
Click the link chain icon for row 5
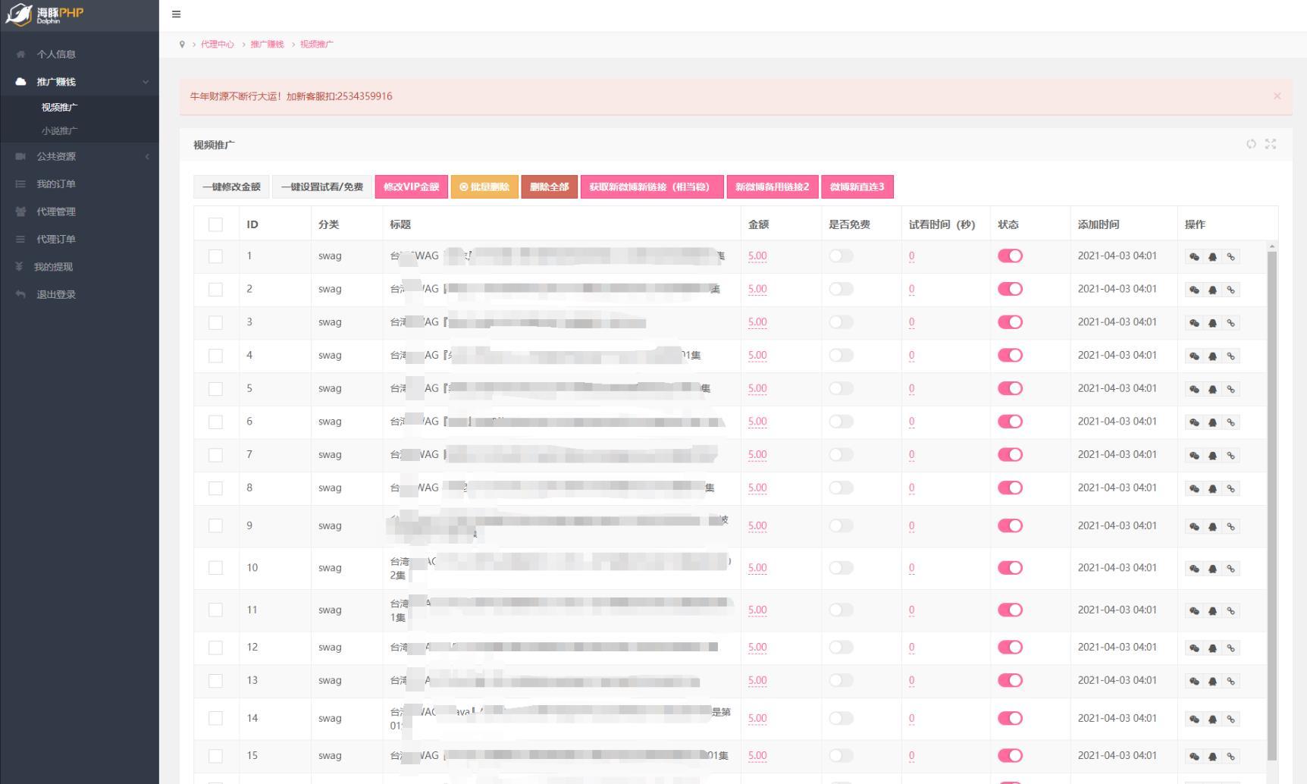click(1230, 389)
